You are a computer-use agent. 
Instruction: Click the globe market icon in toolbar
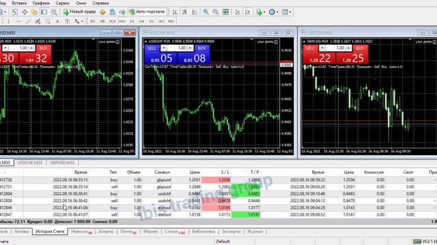point(122,12)
